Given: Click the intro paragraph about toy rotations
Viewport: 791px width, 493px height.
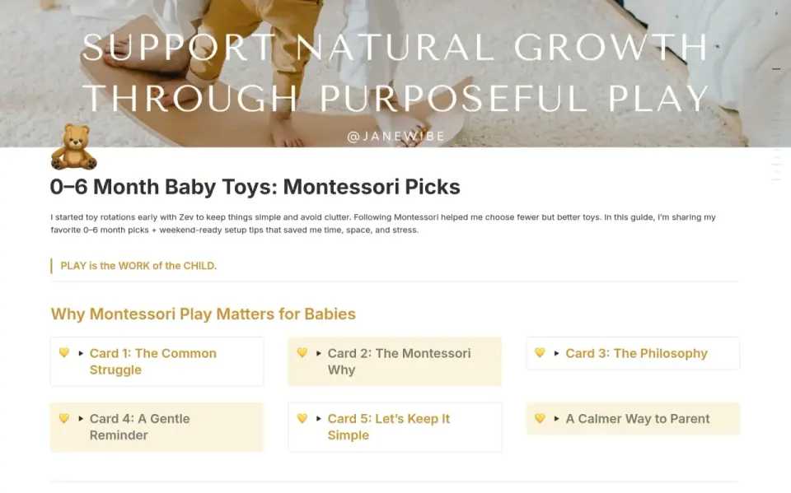Looking at the screenshot, I should pyautogui.click(x=383, y=223).
